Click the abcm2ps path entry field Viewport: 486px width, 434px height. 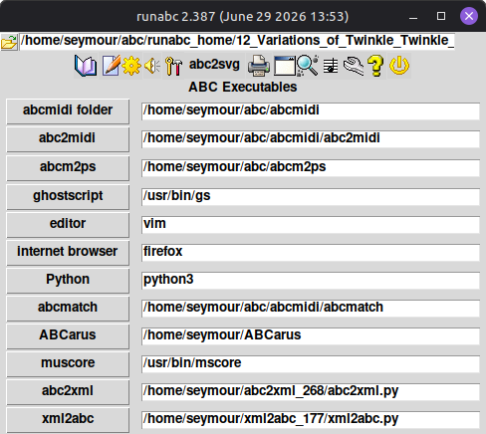tap(311, 168)
